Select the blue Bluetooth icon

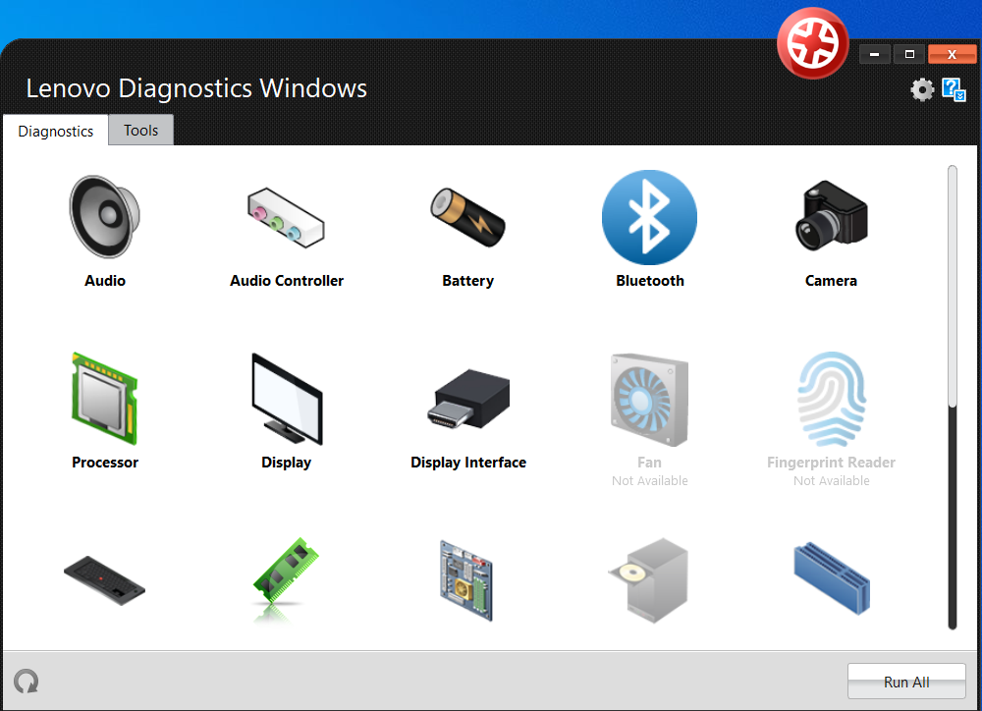click(649, 217)
